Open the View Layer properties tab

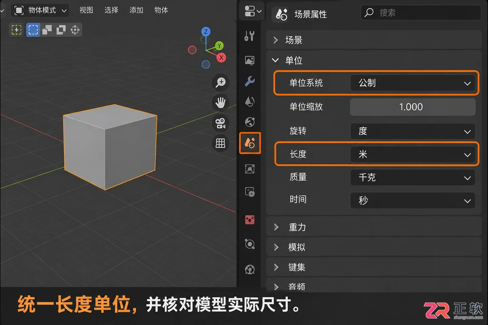coord(250,101)
